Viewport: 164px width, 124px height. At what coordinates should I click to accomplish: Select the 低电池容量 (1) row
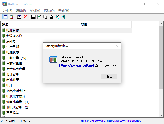[67, 102]
